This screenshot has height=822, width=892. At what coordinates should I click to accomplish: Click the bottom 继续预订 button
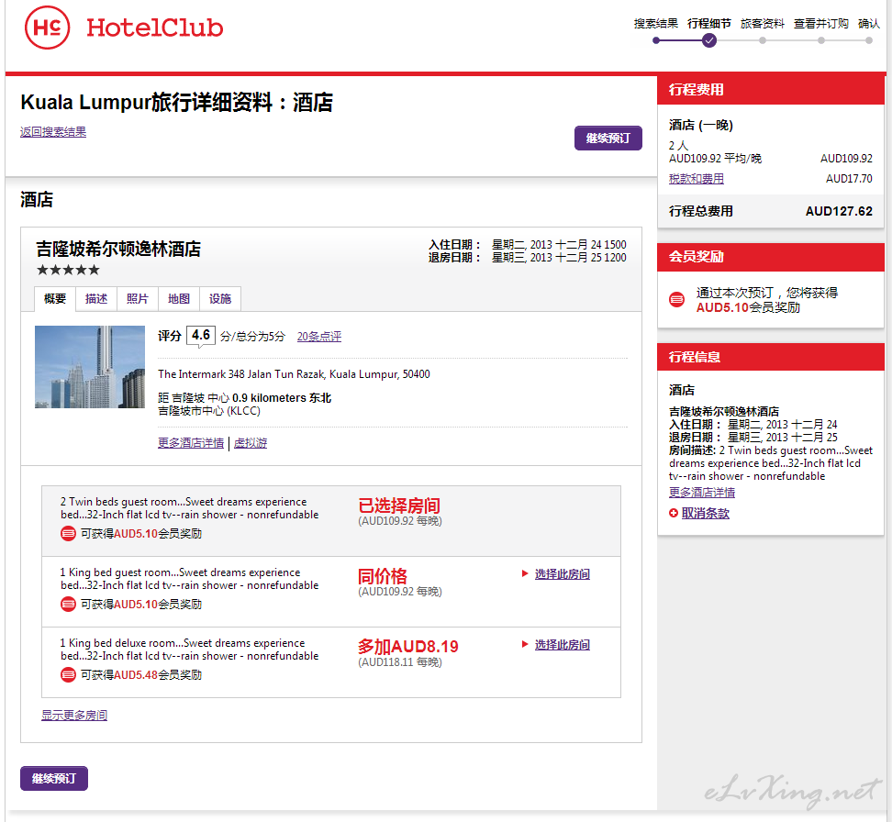click(x=54, y=778)
